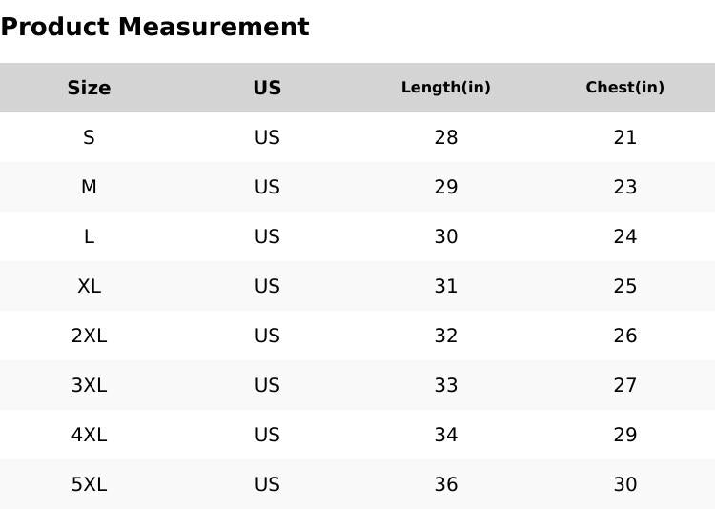This screenshot has height=509, width=715.
Task: Select chest value 23 in M row
Action: [624, 187]
